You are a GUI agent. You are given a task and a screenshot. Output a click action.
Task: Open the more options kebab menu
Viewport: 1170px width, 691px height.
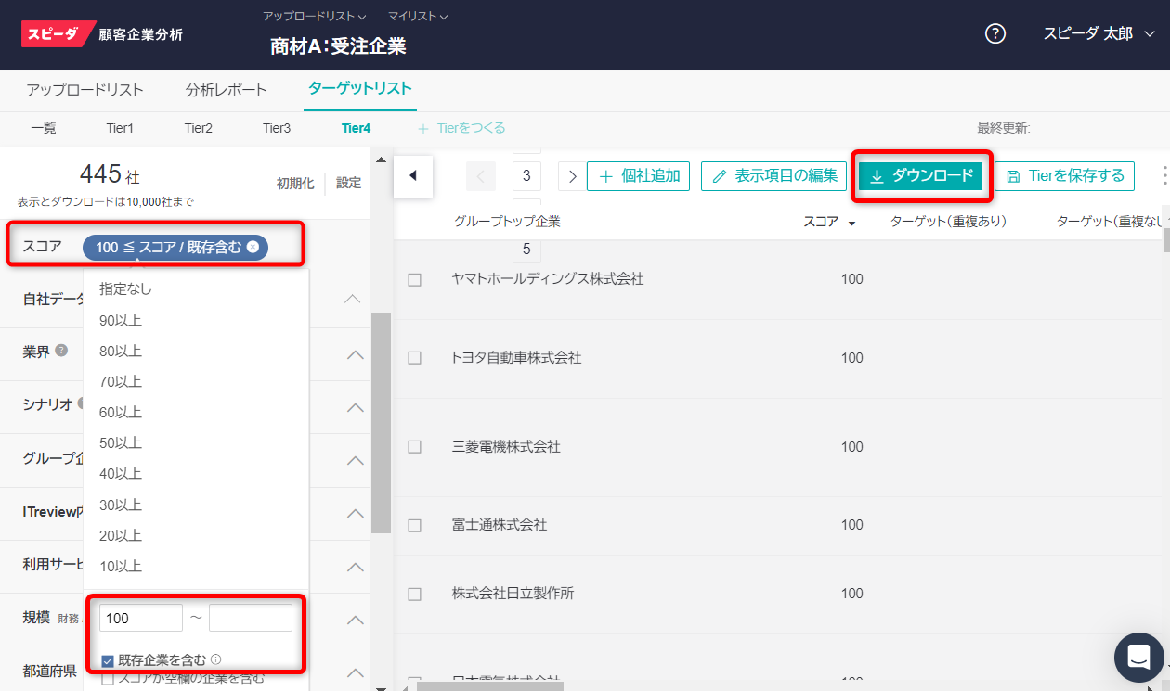point(1163,175)
